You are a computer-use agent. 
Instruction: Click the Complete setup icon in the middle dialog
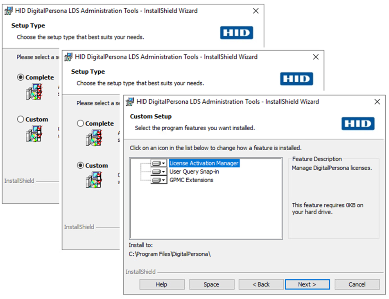94,138
